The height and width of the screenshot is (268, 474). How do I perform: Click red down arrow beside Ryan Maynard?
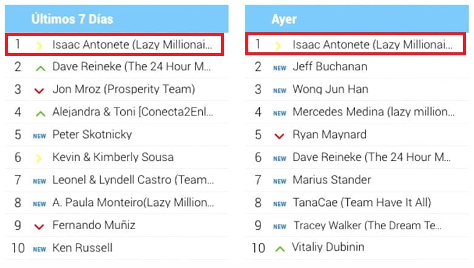click(x=279, y=136)
